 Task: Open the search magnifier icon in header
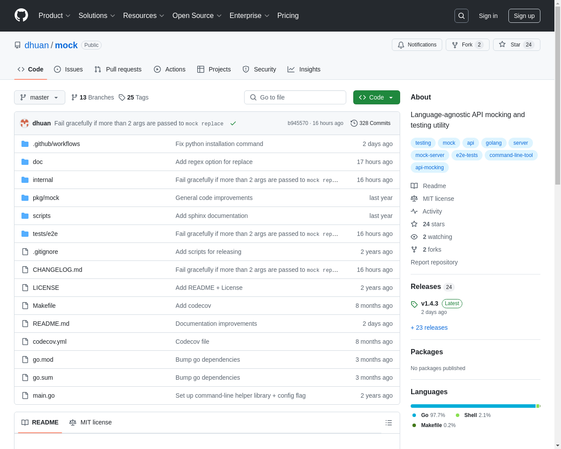point(462,16)
